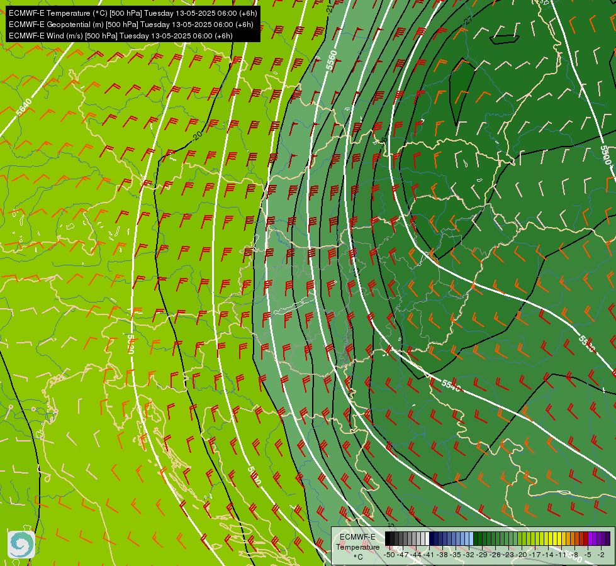Click the -41 legend value

tap(428, 555)
